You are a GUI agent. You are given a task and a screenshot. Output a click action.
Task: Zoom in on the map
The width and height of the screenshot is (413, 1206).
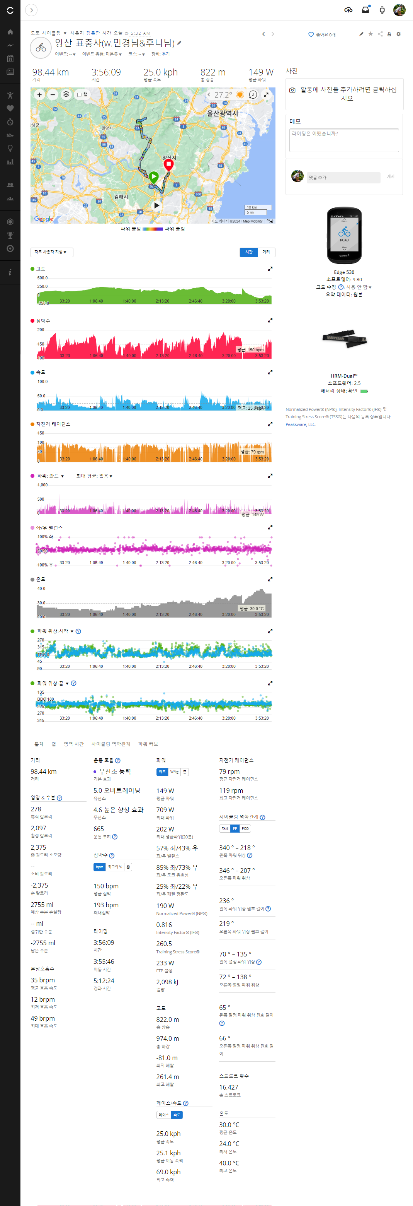(40, 94)
